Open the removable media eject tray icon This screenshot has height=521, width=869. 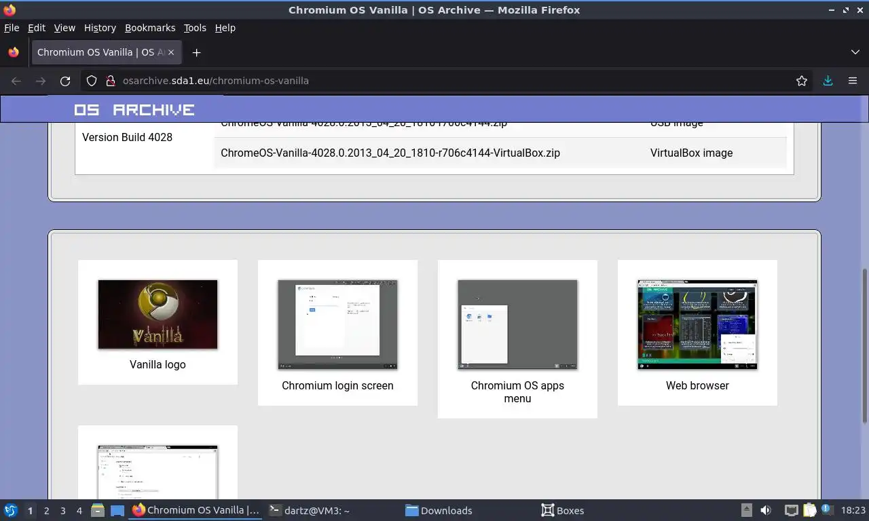coord(746,510)
